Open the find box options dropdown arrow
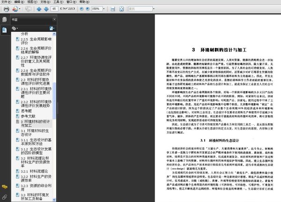The image size is (281, 202). click(x=154, y=9)
